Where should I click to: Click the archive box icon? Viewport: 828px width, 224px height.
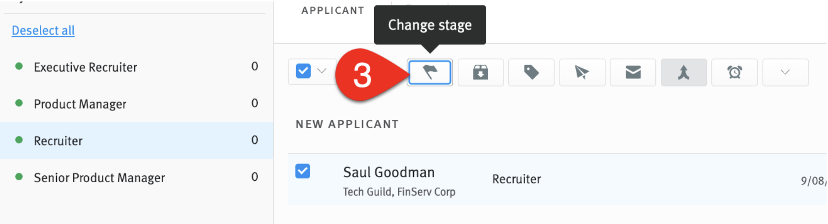pyautogui.click(x=480, y=73)
